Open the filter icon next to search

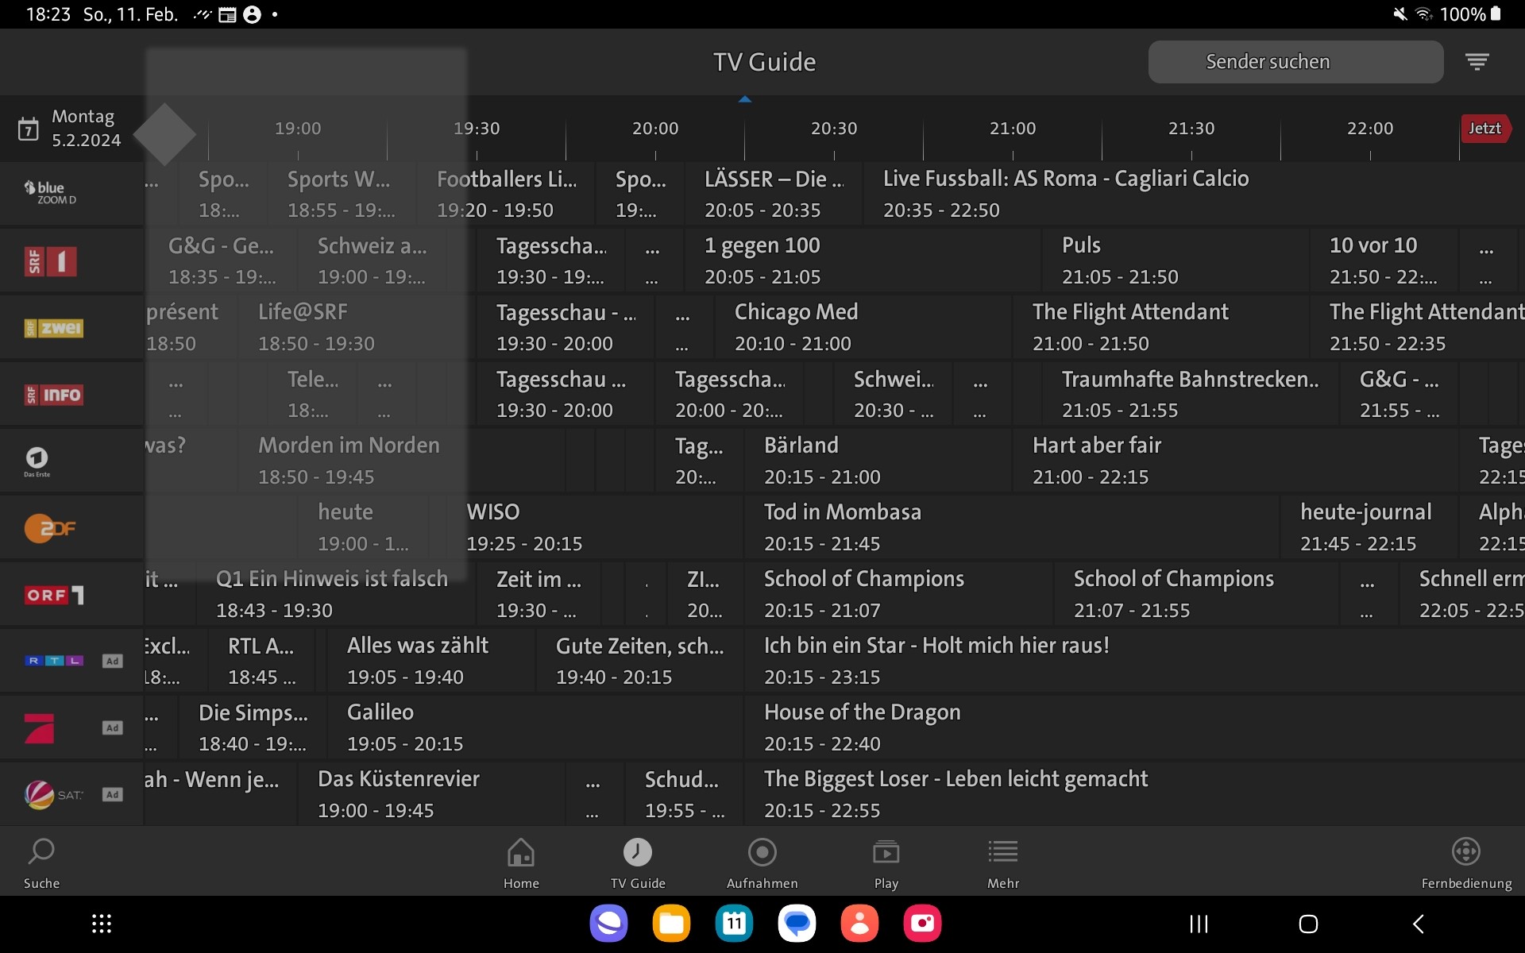click(x=1477, y=62)
